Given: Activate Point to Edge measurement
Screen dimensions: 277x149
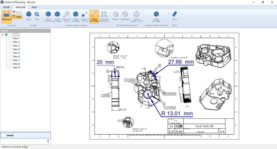Looking at the screenshot, I should pyautogui.click(x=57, y=16).
